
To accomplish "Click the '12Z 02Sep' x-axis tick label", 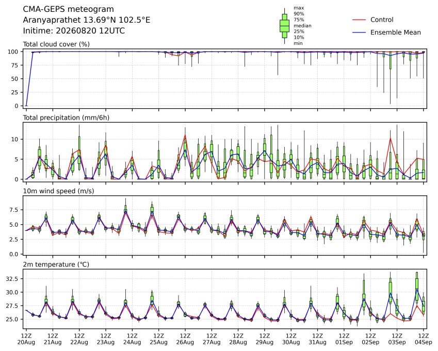I will click(x=370, y=339).
